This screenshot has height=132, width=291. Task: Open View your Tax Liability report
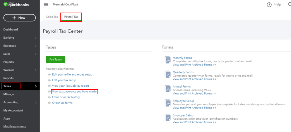pos(71,86)
